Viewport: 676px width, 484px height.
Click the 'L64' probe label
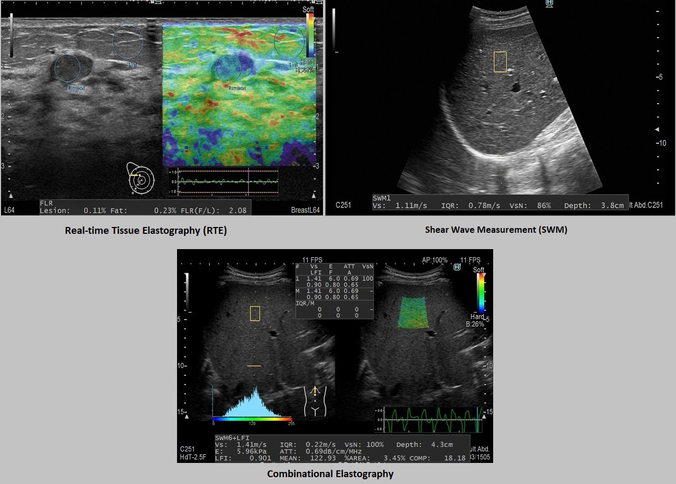[9, 211]
